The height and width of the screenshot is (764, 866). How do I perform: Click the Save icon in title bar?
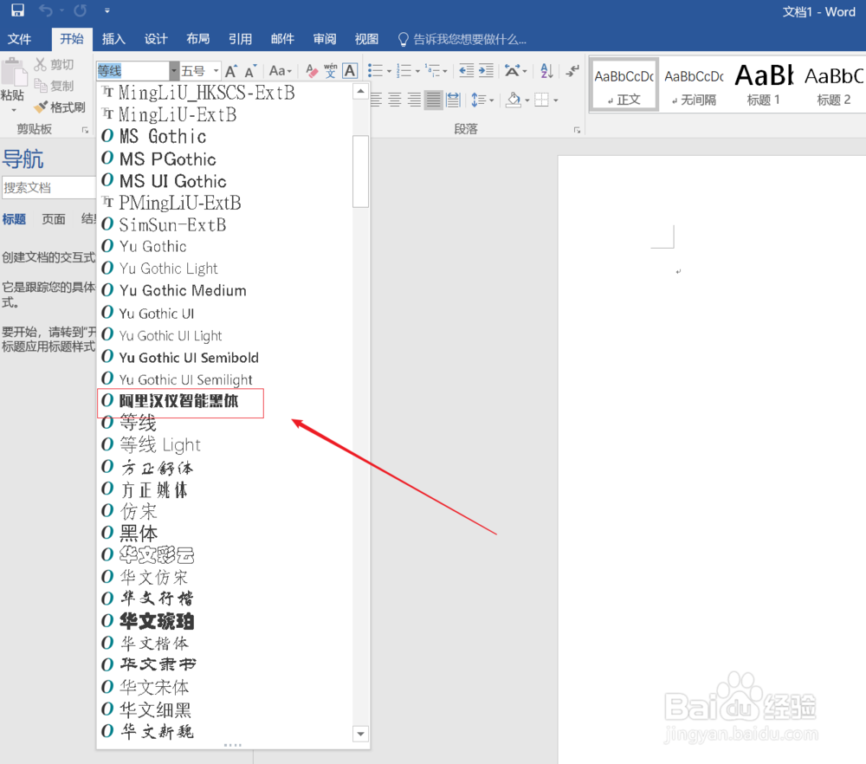coord(17,10)
